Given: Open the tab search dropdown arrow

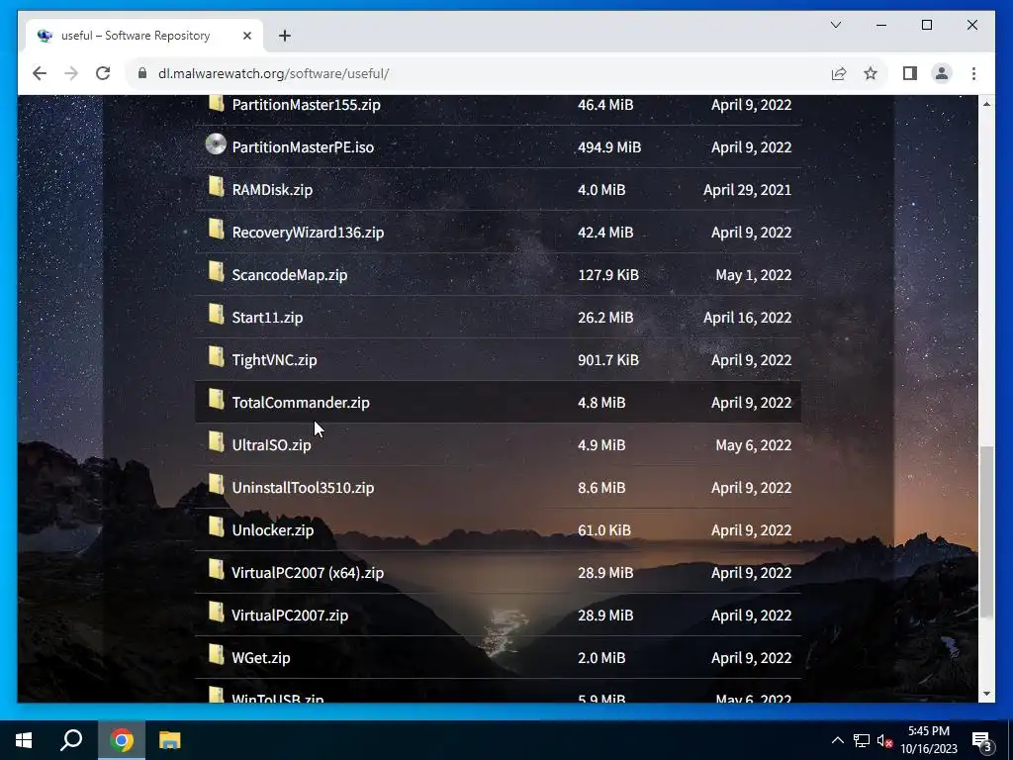Looking at the screenshot, I should tap(835, 25).
